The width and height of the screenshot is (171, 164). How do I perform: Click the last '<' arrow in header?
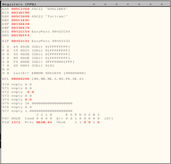tap(162, 5)
